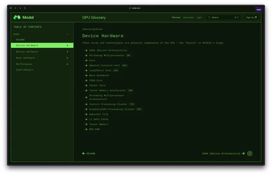Click the GPC abbreviation badge
The height and width of the screenshot is (175, 272).
coord(139,109)
